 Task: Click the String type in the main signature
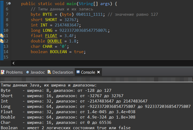(x=86, y=4)
